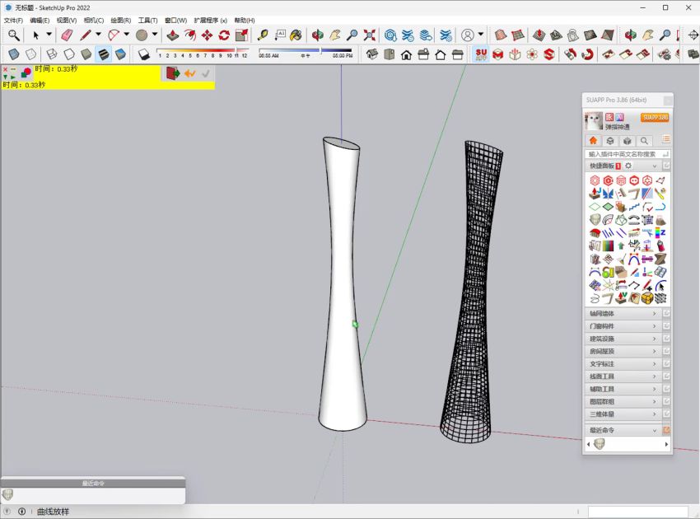
Task: Open SUAPP home tab with orange house
Action: click(593, 141)
